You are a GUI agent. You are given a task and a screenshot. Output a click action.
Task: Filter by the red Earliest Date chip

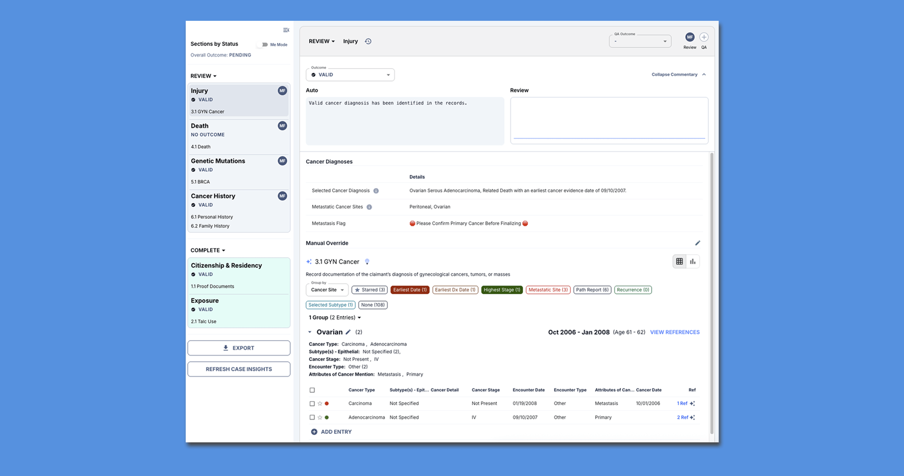point(410,290)
